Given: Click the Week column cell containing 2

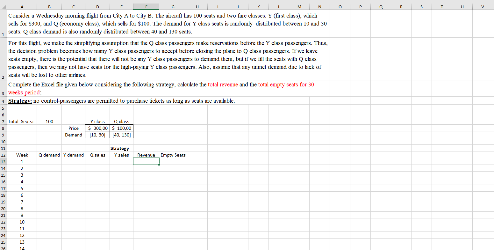Looking at the screenshot, I should coord(22,168).
